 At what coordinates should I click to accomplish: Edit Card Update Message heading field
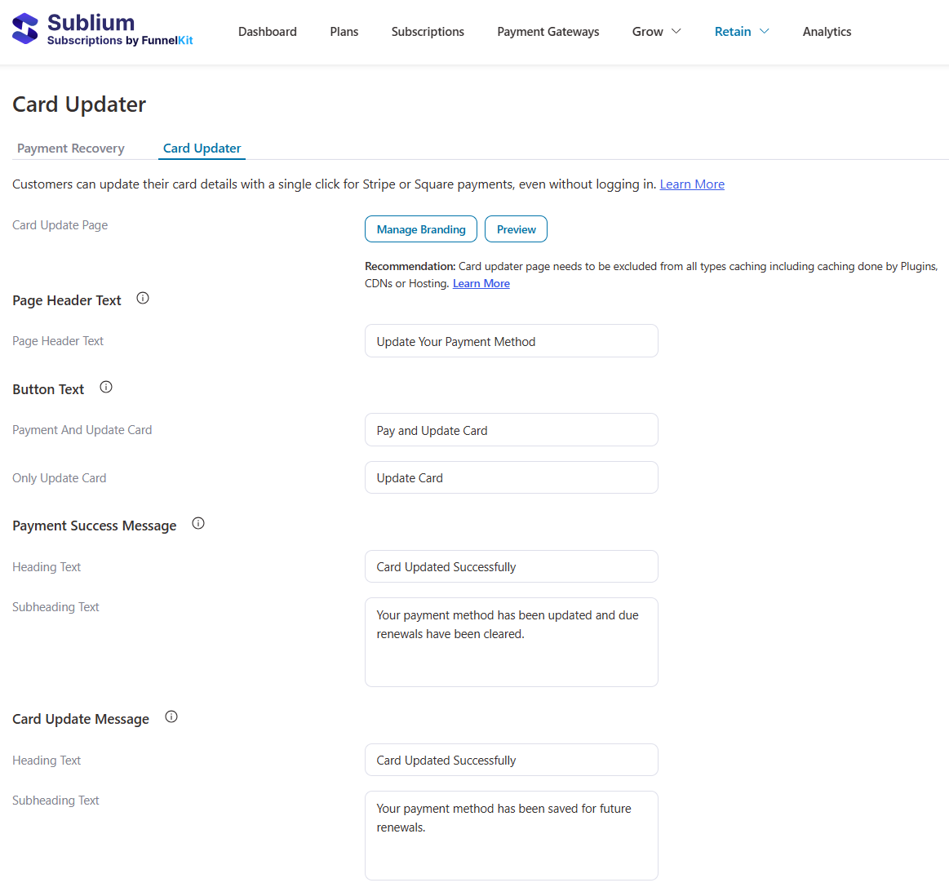[512, 760]
